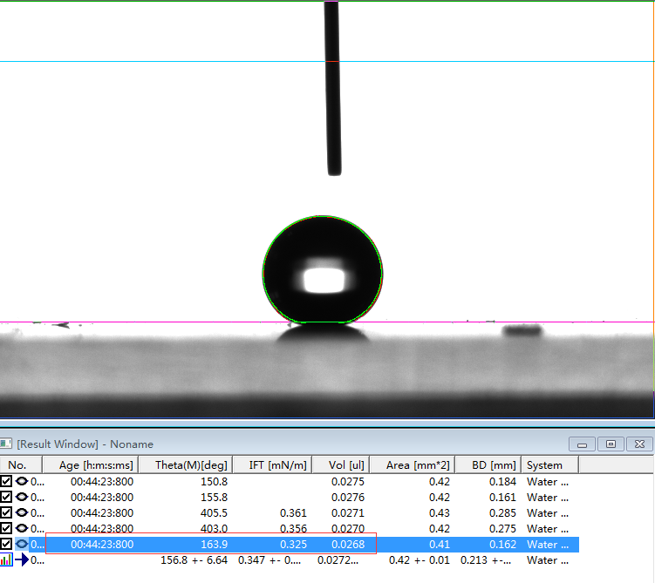Uncheck the checkbox for the 150.8 theta row
655x583 pixels.
point(7,481)
